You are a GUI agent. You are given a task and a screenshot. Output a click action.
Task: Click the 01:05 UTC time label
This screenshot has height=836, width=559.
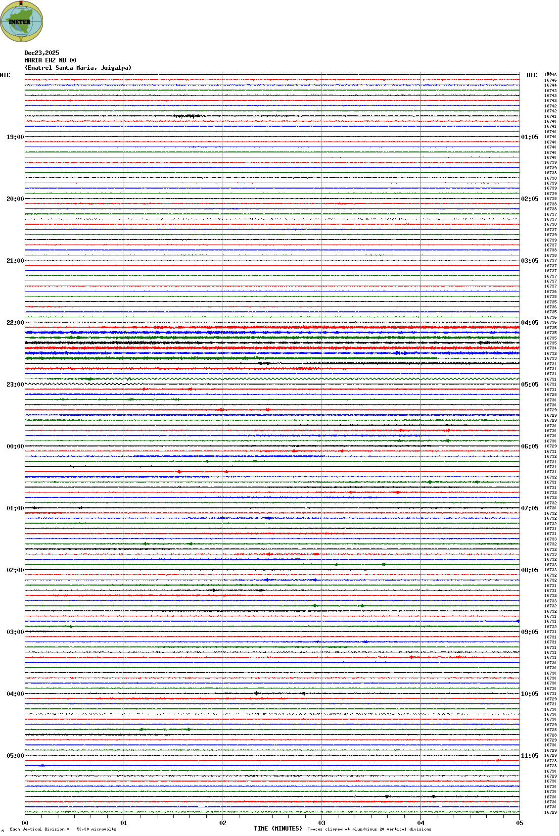[530, 137]
